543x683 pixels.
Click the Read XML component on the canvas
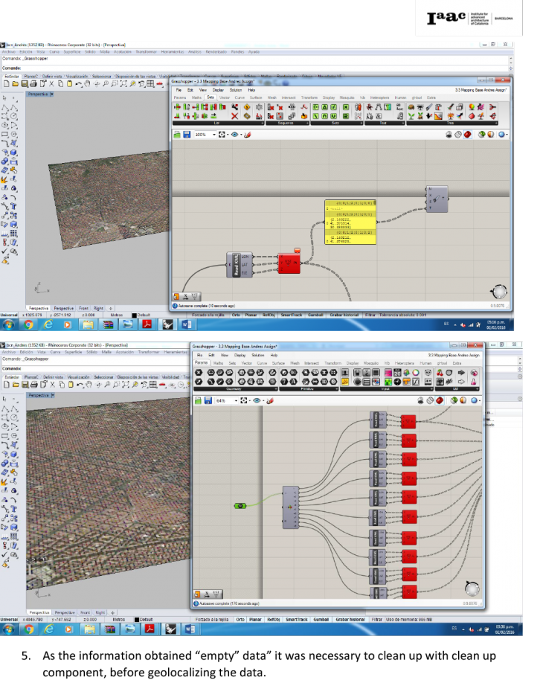236,263
